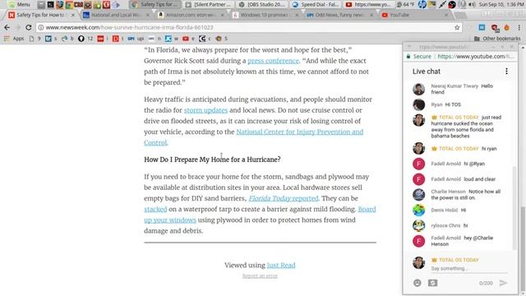The height and width of the screenshot is (296, 526).
Task: Switch to the OBS Studio taskbar window
Action: pyautogui.click(x=262, y=5)
